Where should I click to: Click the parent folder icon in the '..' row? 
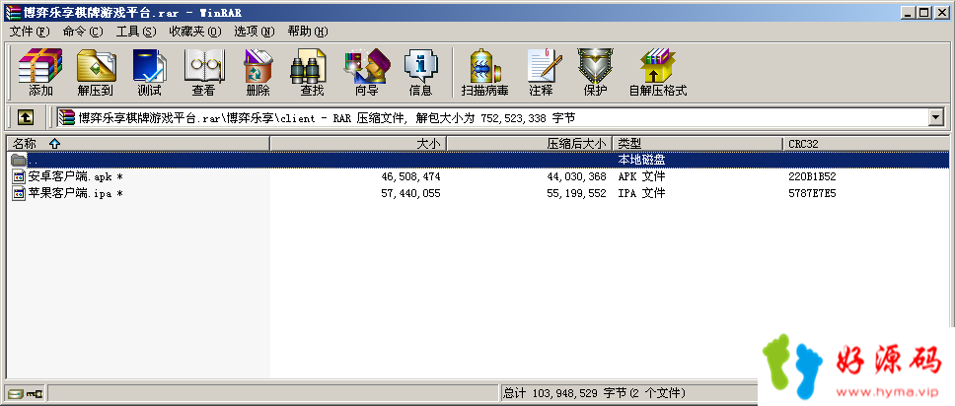(19, 160)
